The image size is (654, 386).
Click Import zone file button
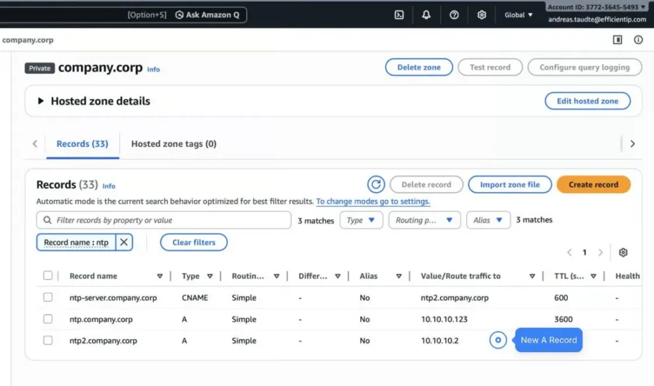(x=510, y=185)
